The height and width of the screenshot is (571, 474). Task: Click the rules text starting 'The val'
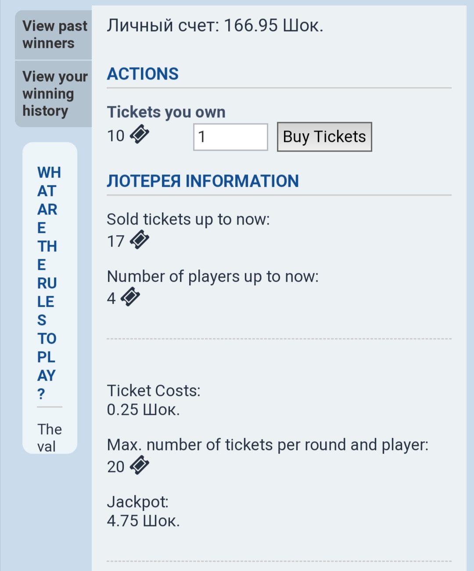pyautogui.click(x=49, y=438)
